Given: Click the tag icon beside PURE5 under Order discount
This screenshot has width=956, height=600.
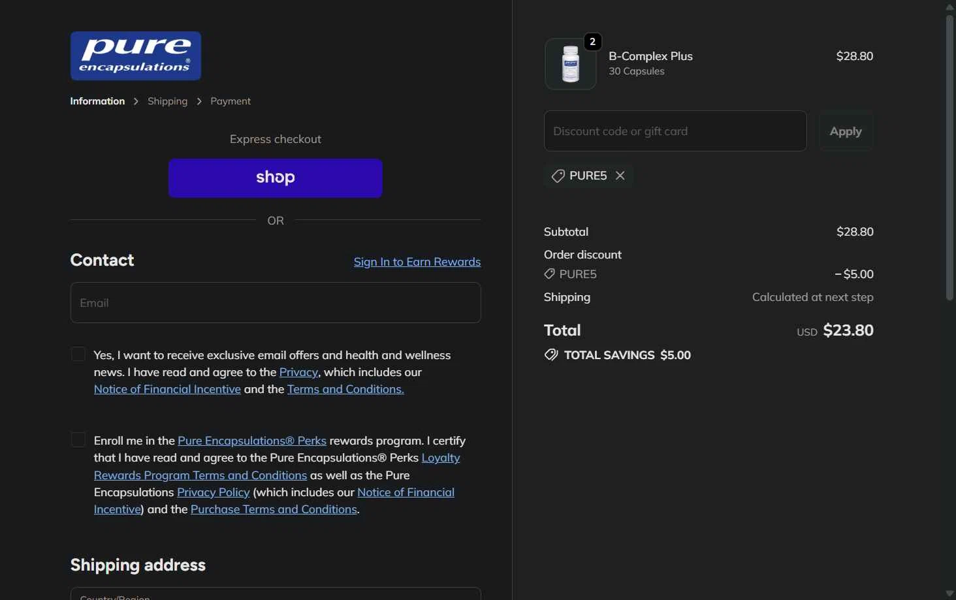Looking at the screenshot, I should (550, 274).
